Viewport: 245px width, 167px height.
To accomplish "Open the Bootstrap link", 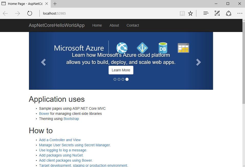I will pos(71,119).
